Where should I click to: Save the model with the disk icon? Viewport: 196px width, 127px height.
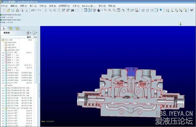[13, 10]
